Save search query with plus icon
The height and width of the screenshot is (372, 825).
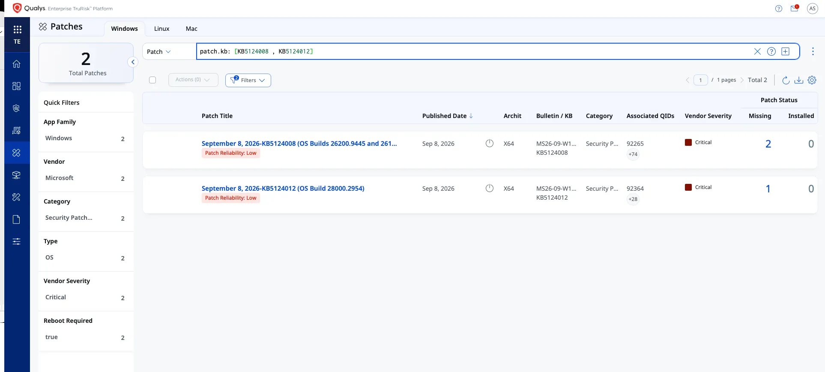[x=785, y=51]
